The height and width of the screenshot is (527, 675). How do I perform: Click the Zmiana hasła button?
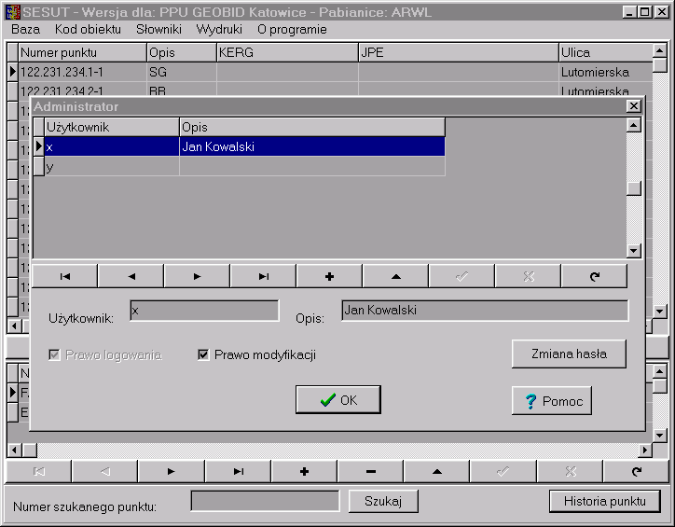569,354
